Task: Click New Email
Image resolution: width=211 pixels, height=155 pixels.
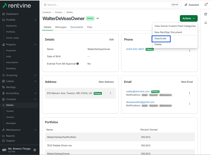Action: pyautogui.click(x=187, y=82)
